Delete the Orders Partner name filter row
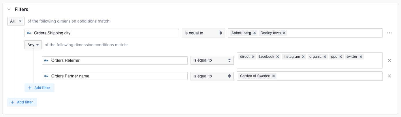The image size is (401, 117). point(389,76)
